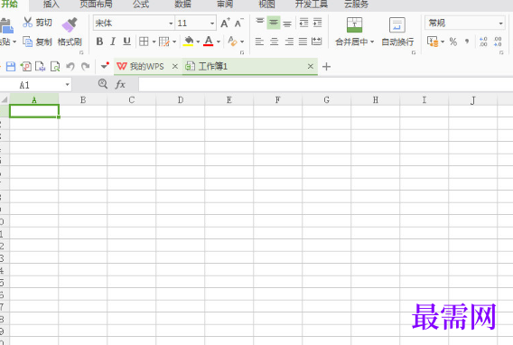
Task: Click the justify alignment icon
Action: click(x=303, y=42)
